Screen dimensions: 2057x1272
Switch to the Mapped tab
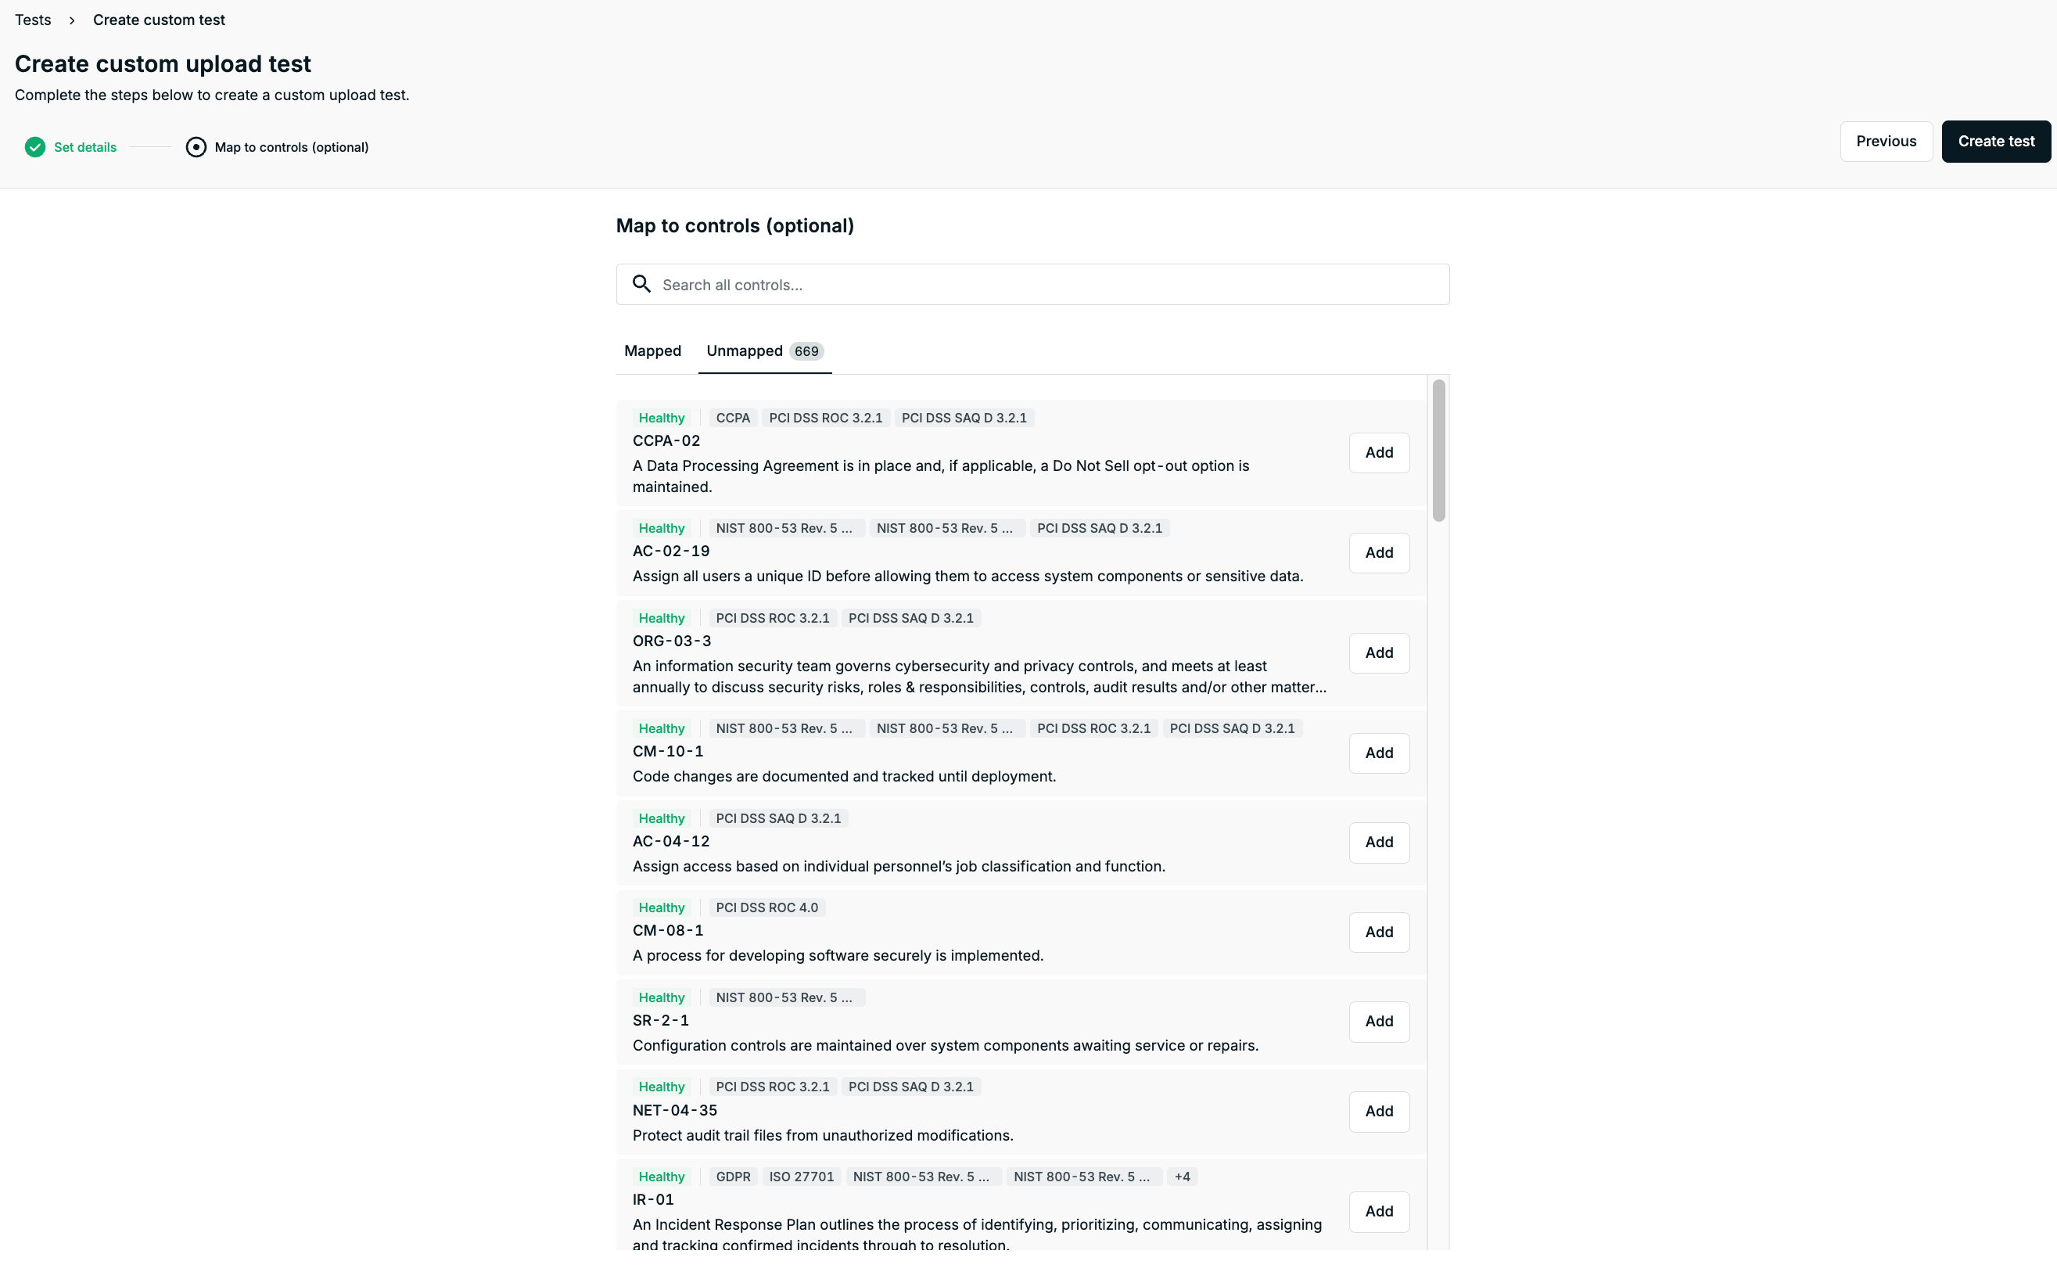click(x=652, y=350)
